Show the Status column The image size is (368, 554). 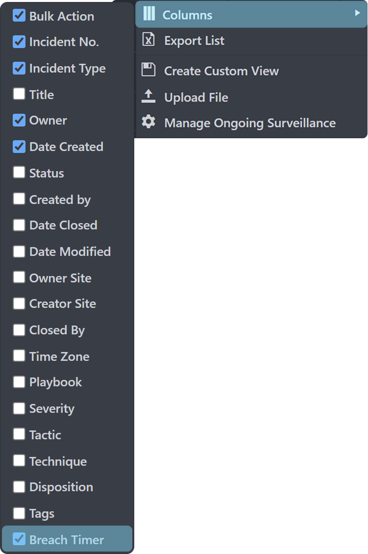pos(19,173)
